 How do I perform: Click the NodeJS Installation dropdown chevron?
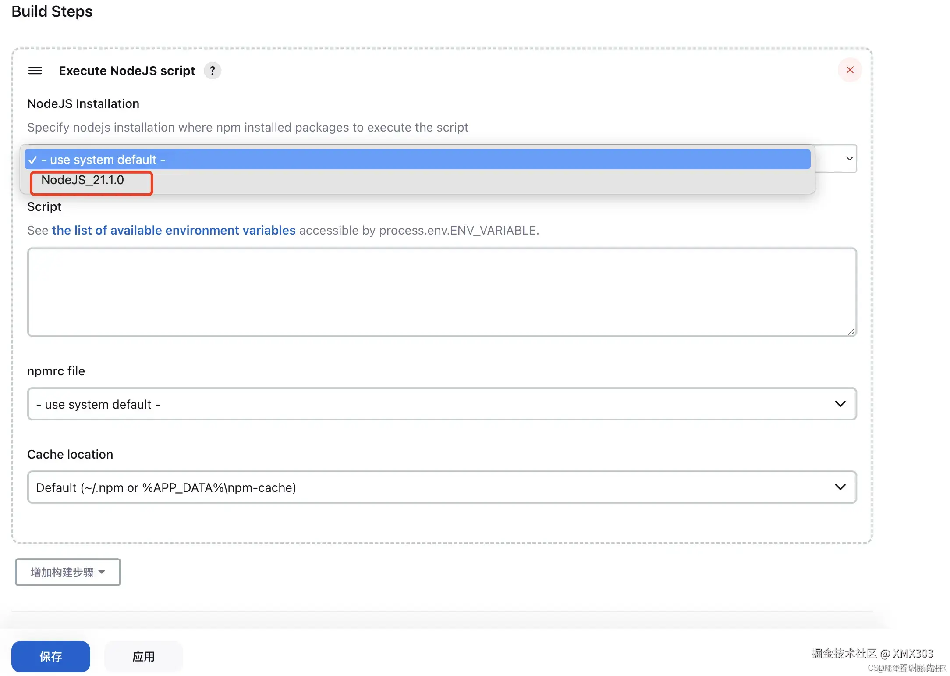click(x=849, y=158)
